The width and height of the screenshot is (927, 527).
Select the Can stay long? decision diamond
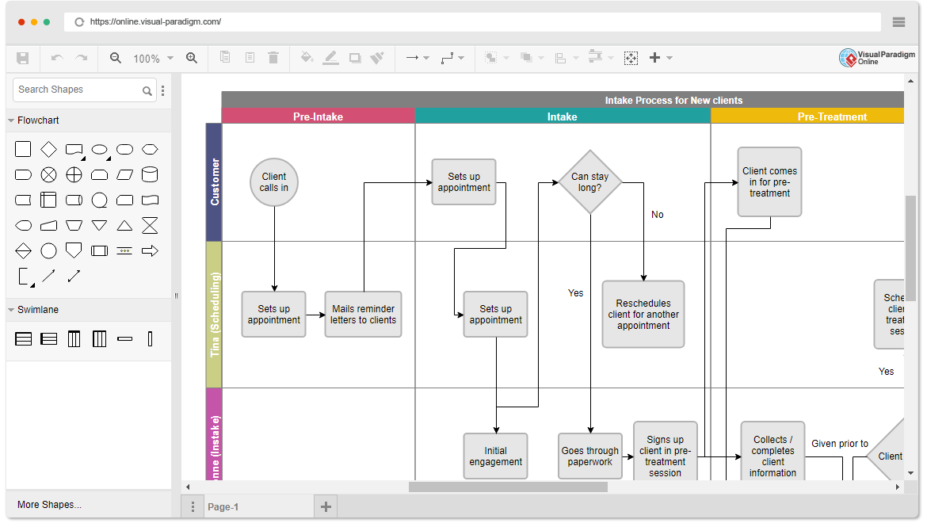tap(590, 182)
